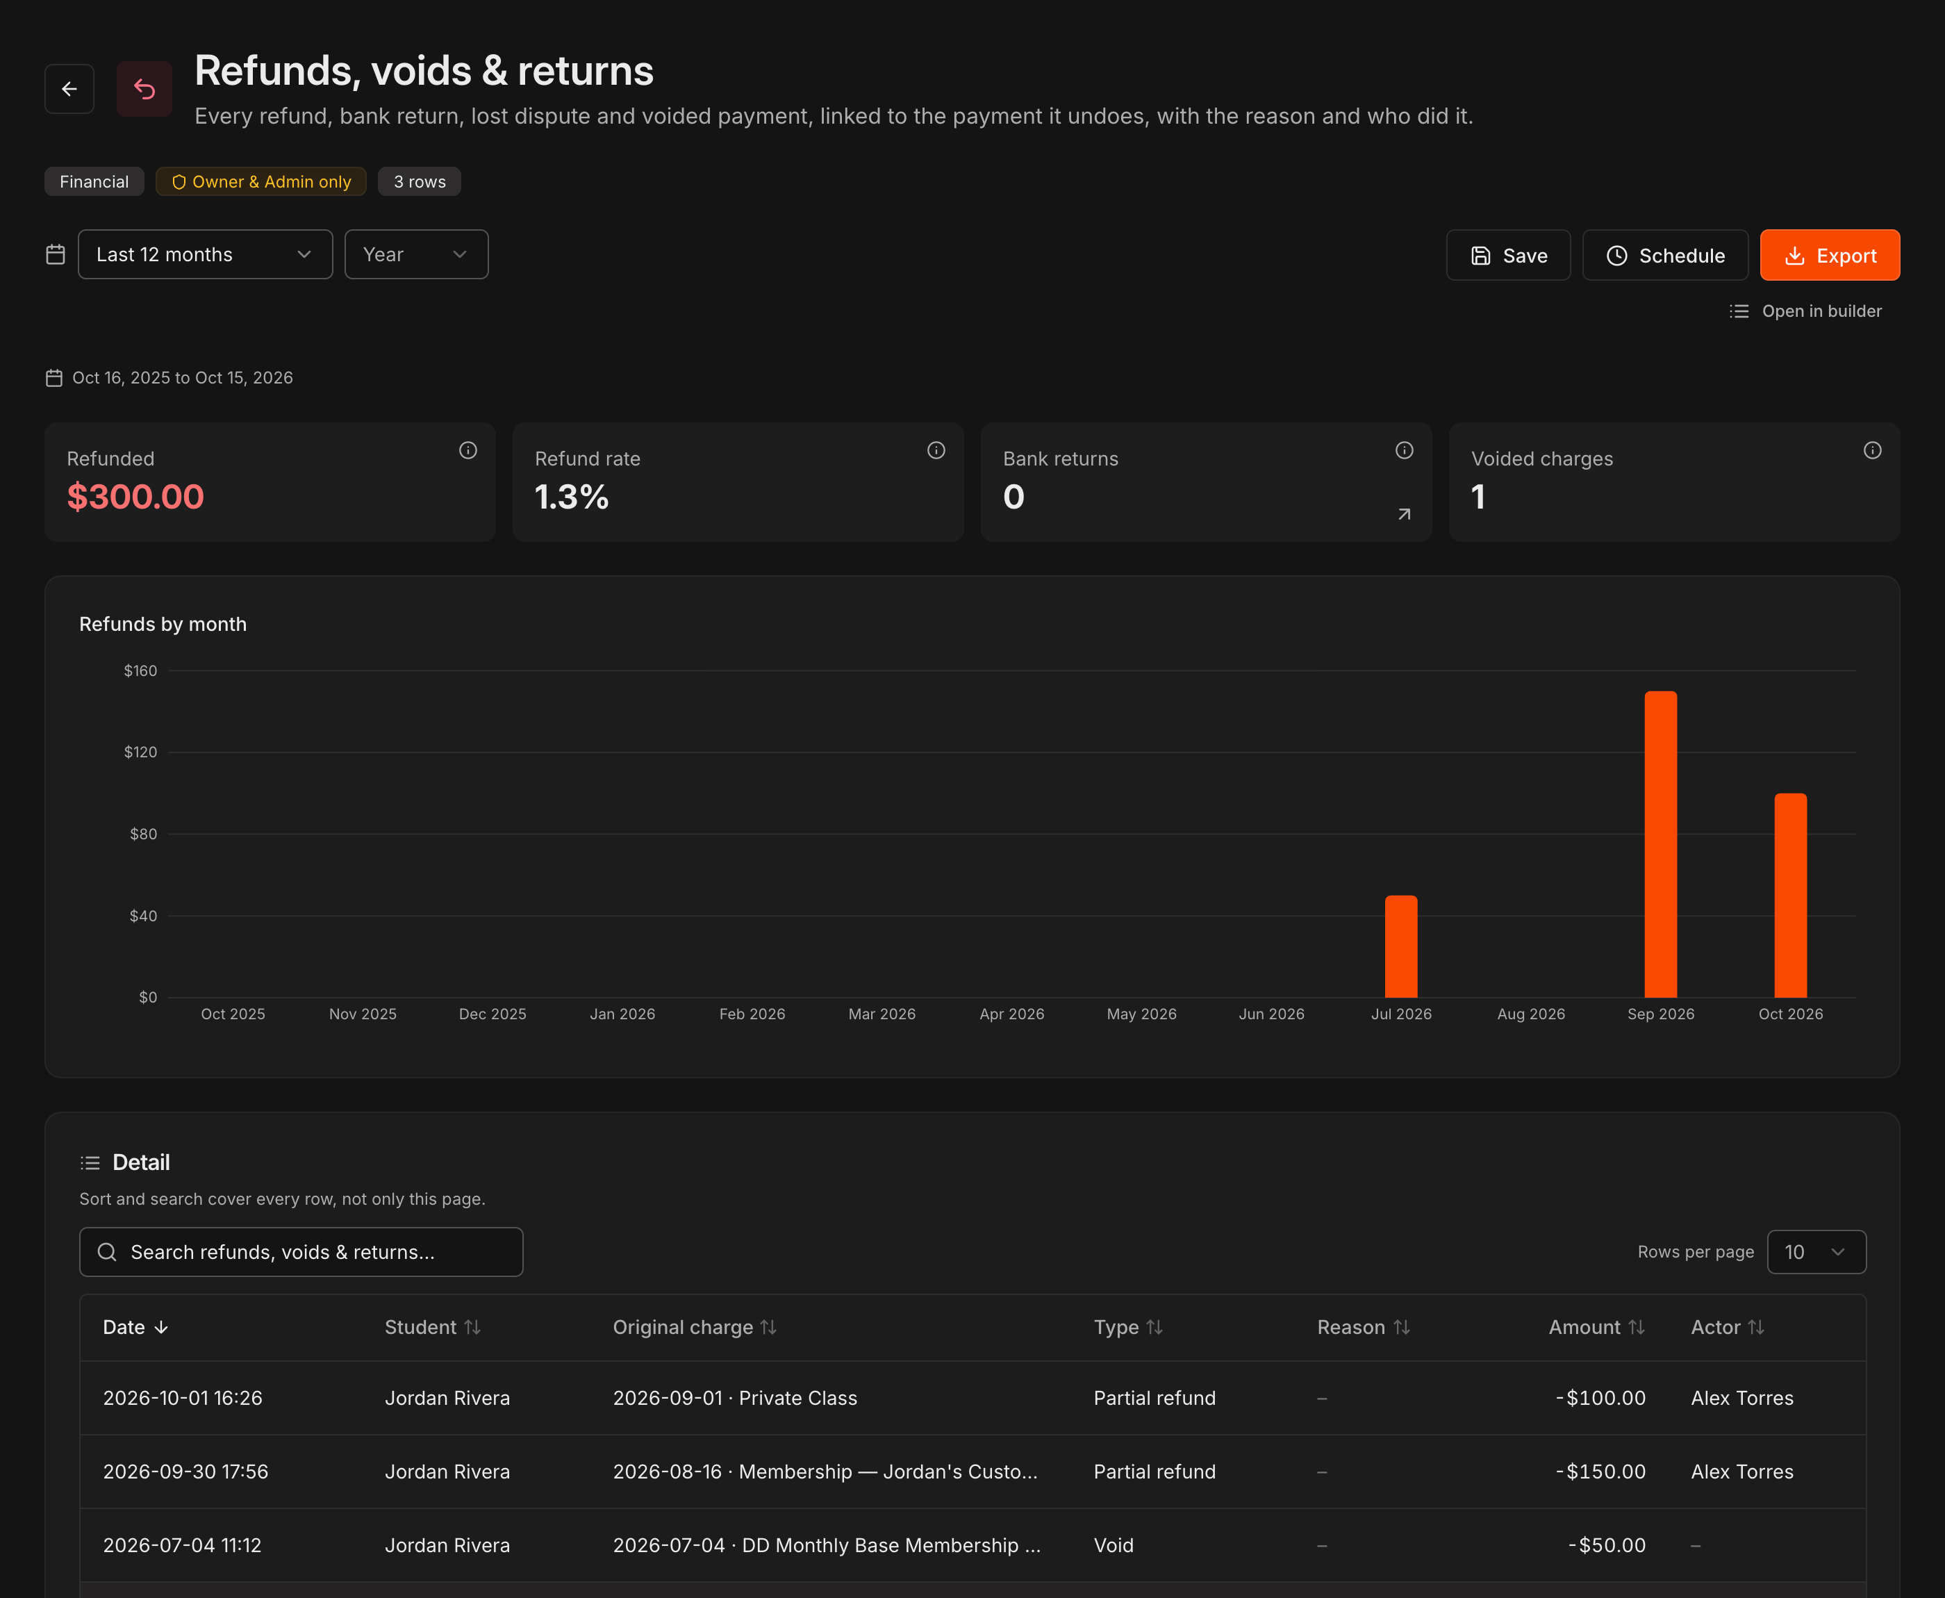Viewport: 1945px width, 1598px height.
Task: Schedule this report
Action: 1664,255
